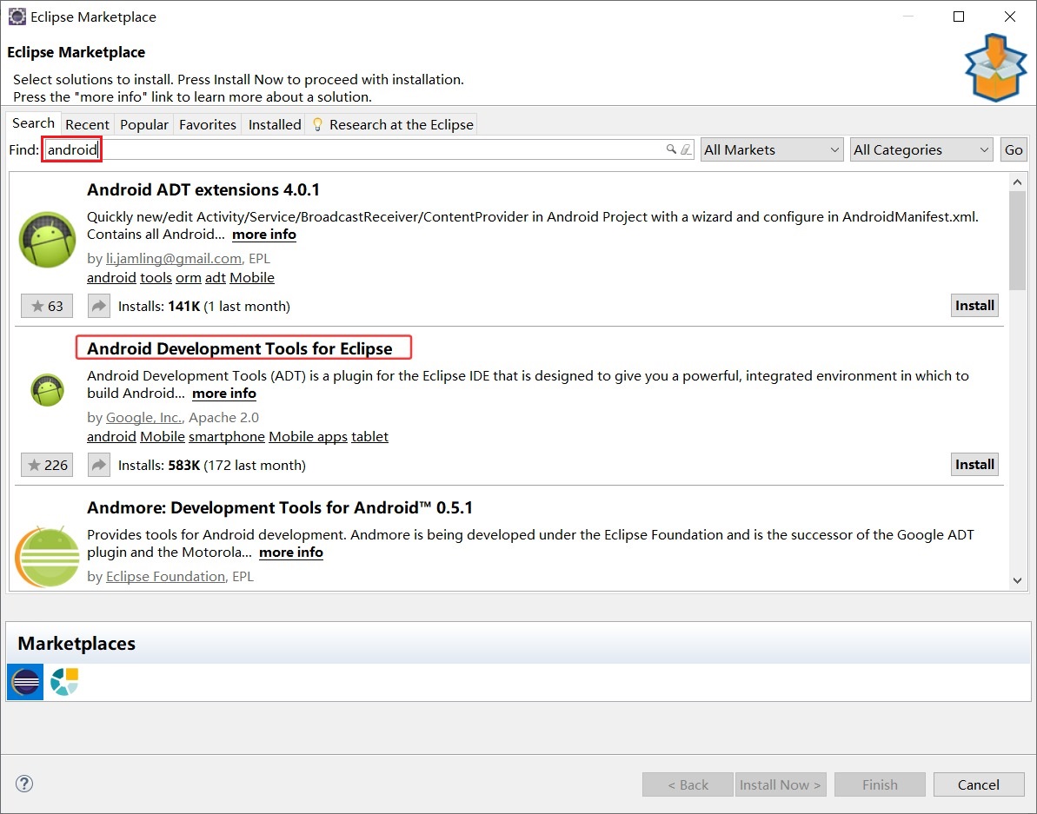Viewport: 1037px width, 814px height.
Task: Switch to the Popular tab
Action: point(144,125)
